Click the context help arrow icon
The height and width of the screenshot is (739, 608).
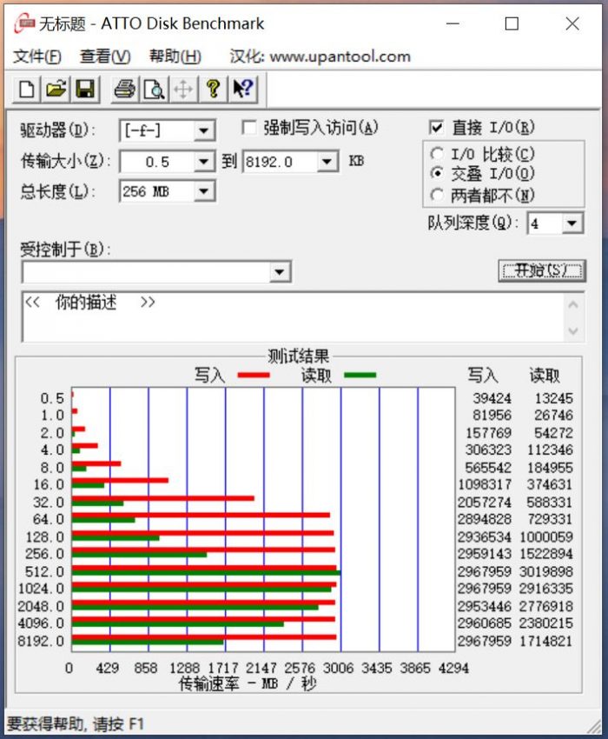pyautogui.click(x=242, y=89)
